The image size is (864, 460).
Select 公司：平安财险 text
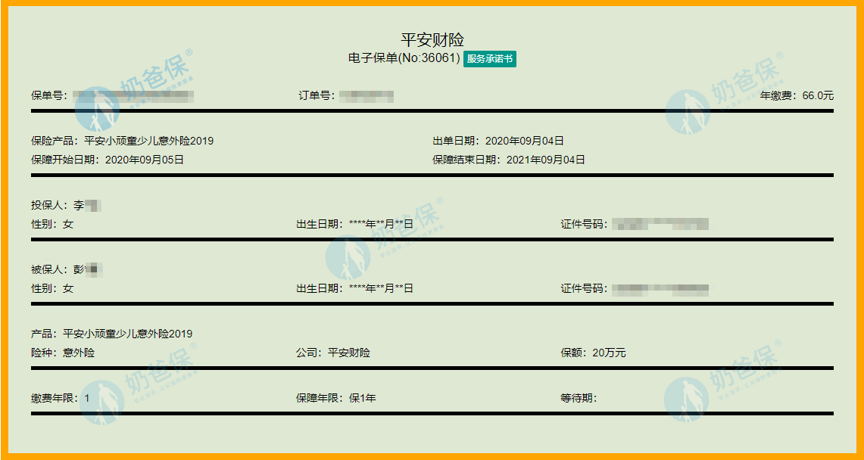pos(333,353)
